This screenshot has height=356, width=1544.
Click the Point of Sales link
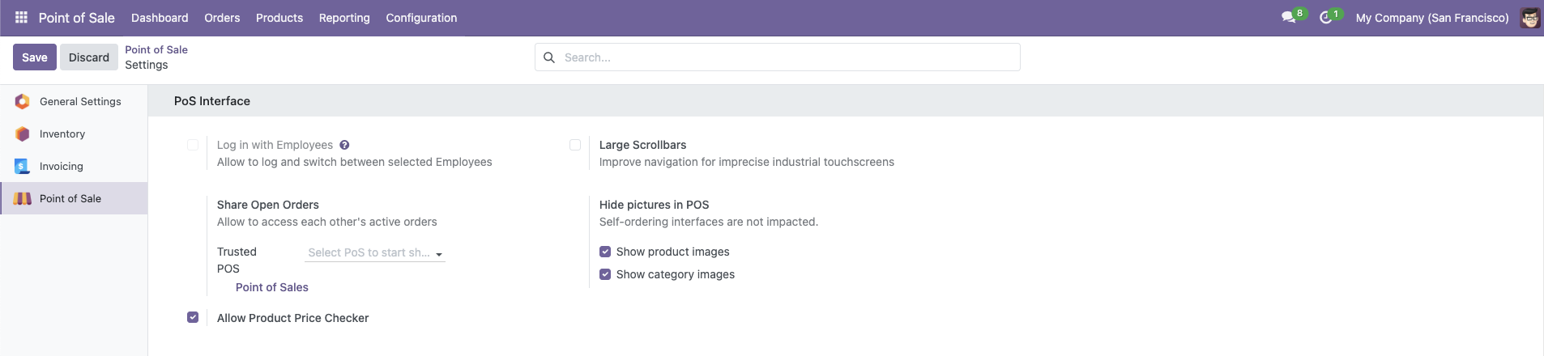point(272,287)
